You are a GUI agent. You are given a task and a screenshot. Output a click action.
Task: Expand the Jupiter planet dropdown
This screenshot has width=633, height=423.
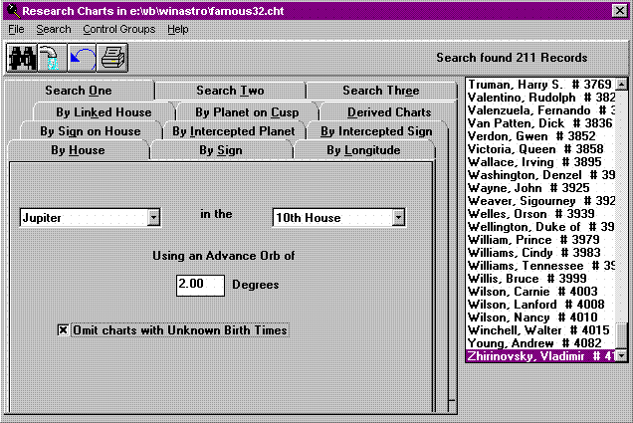pyautogui.click(x=153, y=217)
